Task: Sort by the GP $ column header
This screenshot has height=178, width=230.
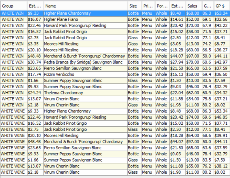Action: 221,6
